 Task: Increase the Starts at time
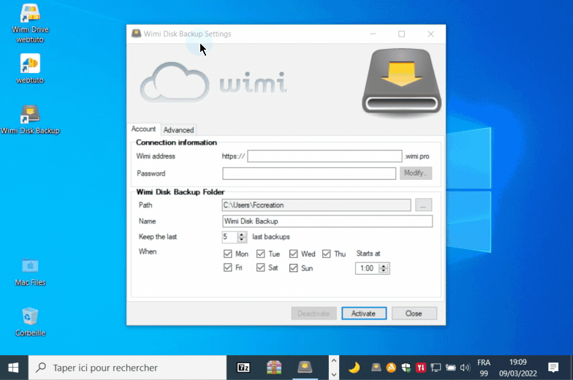383,266
